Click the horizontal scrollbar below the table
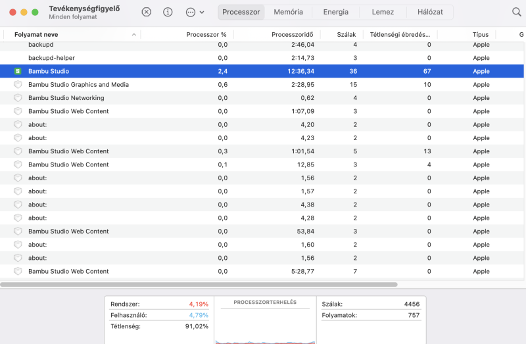Viewport: 526px width, 344px height. pos(199,284)
